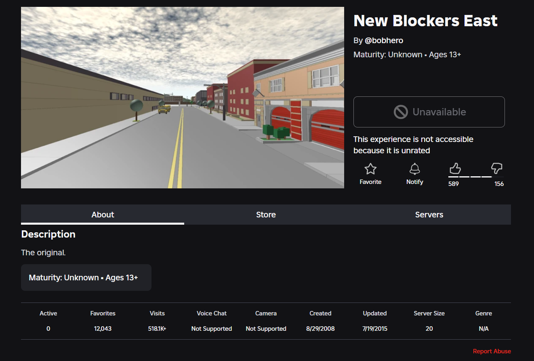This screenshot has width=534, height=361.
Task: Switch to the About tab
Action: coord(103,215)
